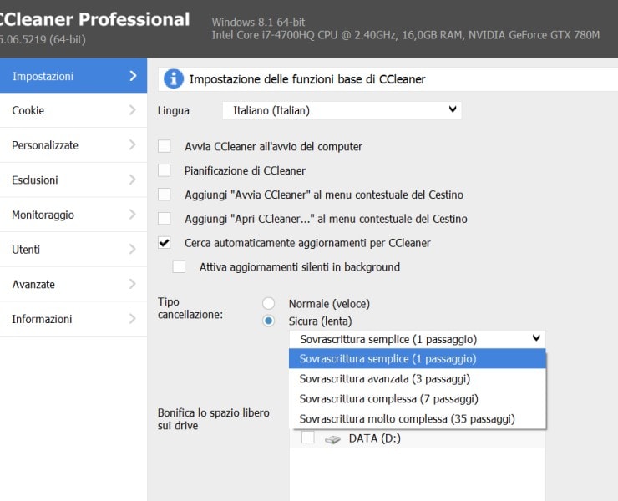Screen dimensions: 618x501
Task: Click the DATA (D:) drive icon
Action: [333, 439]
